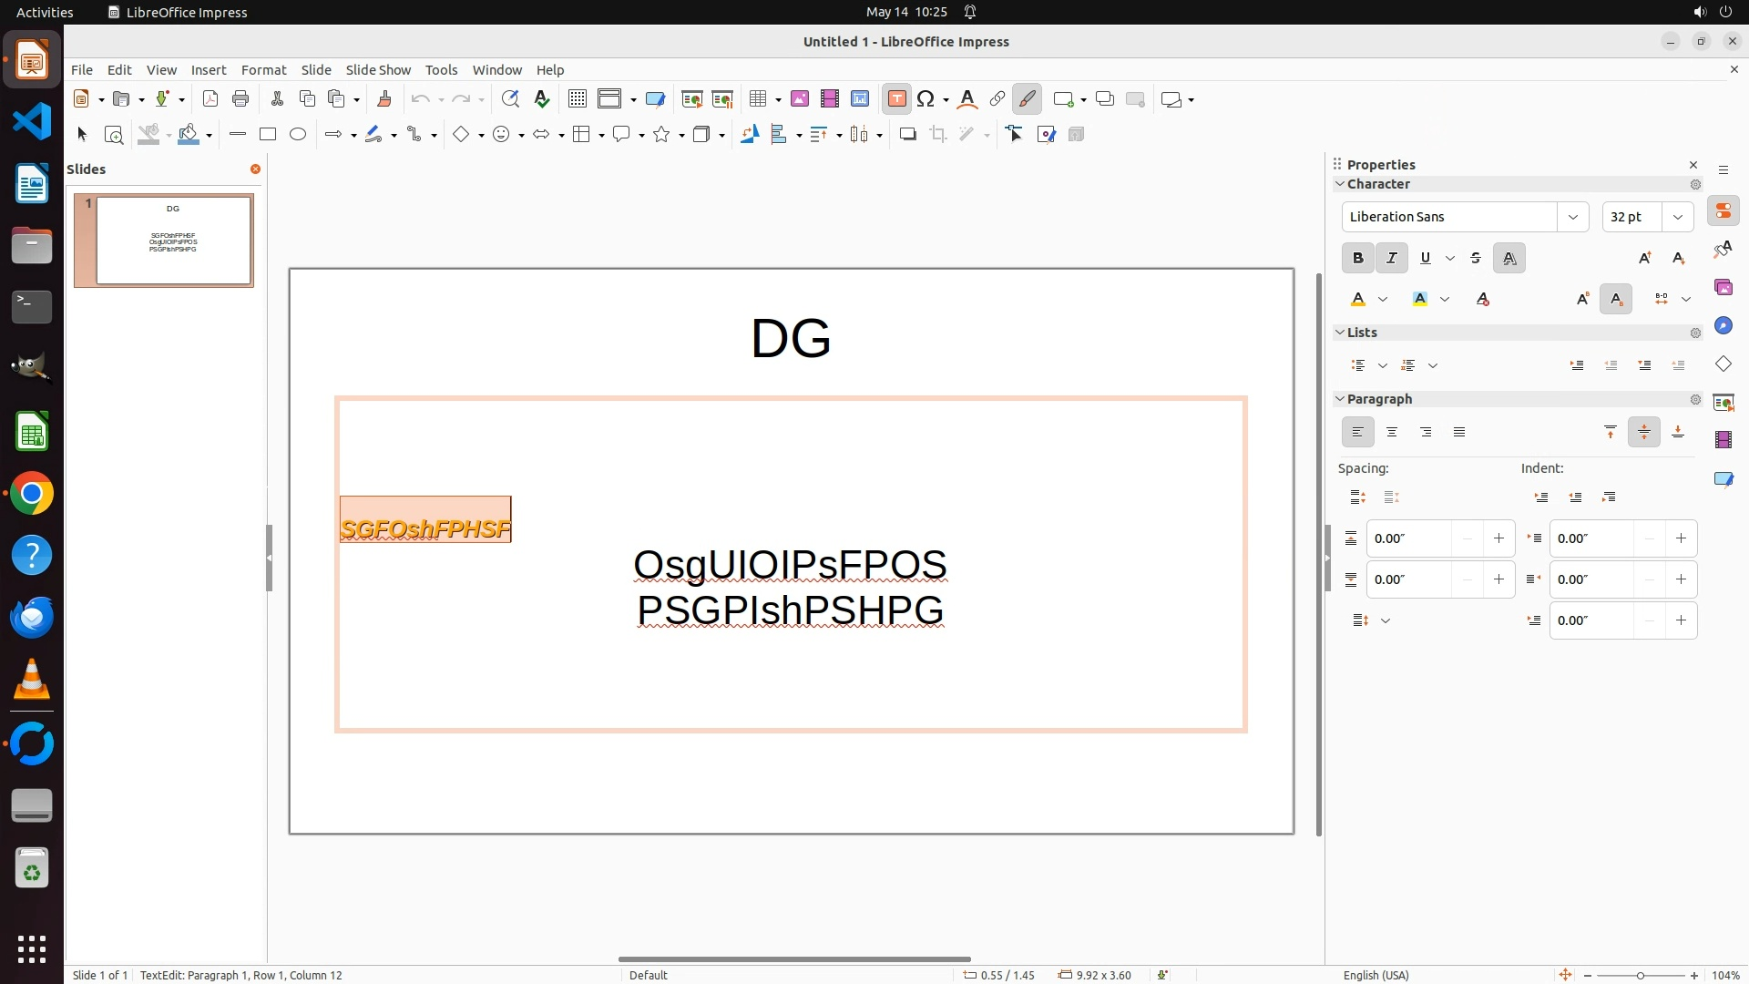Enable center paragraph alignment
This screenshot has height=984, width=1749.
[x=1391, y=432]
